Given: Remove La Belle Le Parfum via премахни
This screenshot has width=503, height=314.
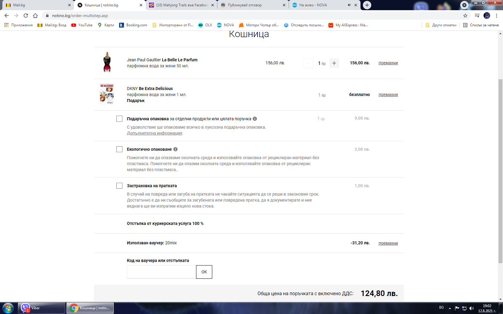Looking at the screenshot, I should point(388,63).
